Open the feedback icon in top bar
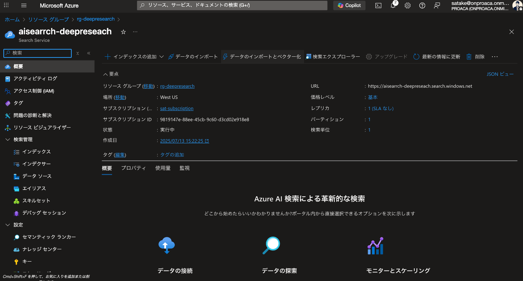The image size is (523, 281). 437,6
